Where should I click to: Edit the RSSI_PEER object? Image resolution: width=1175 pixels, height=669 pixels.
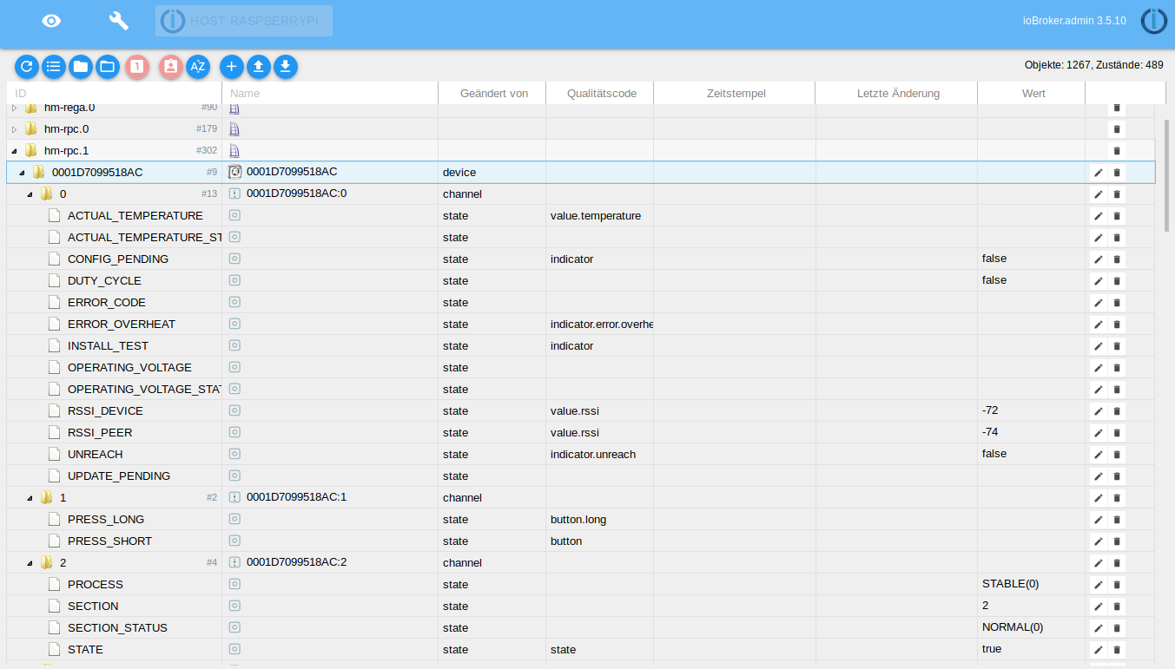click(x=1098, y=433)
